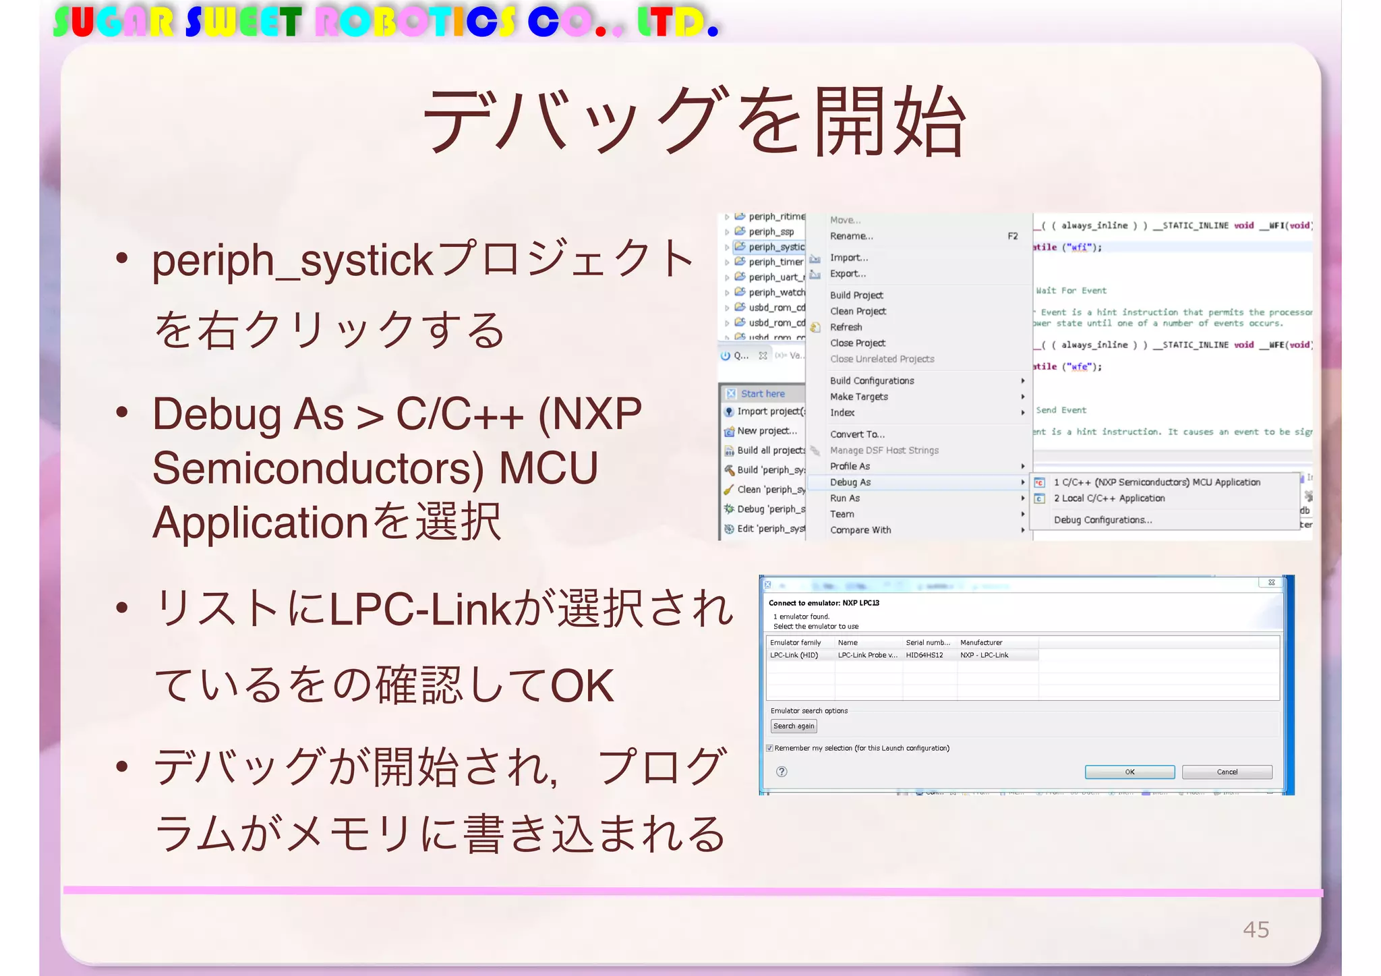The width and height of the screenshot is (1381, 976).
Task: Click the Import menu entry's icon
Action: click(815, 258)
